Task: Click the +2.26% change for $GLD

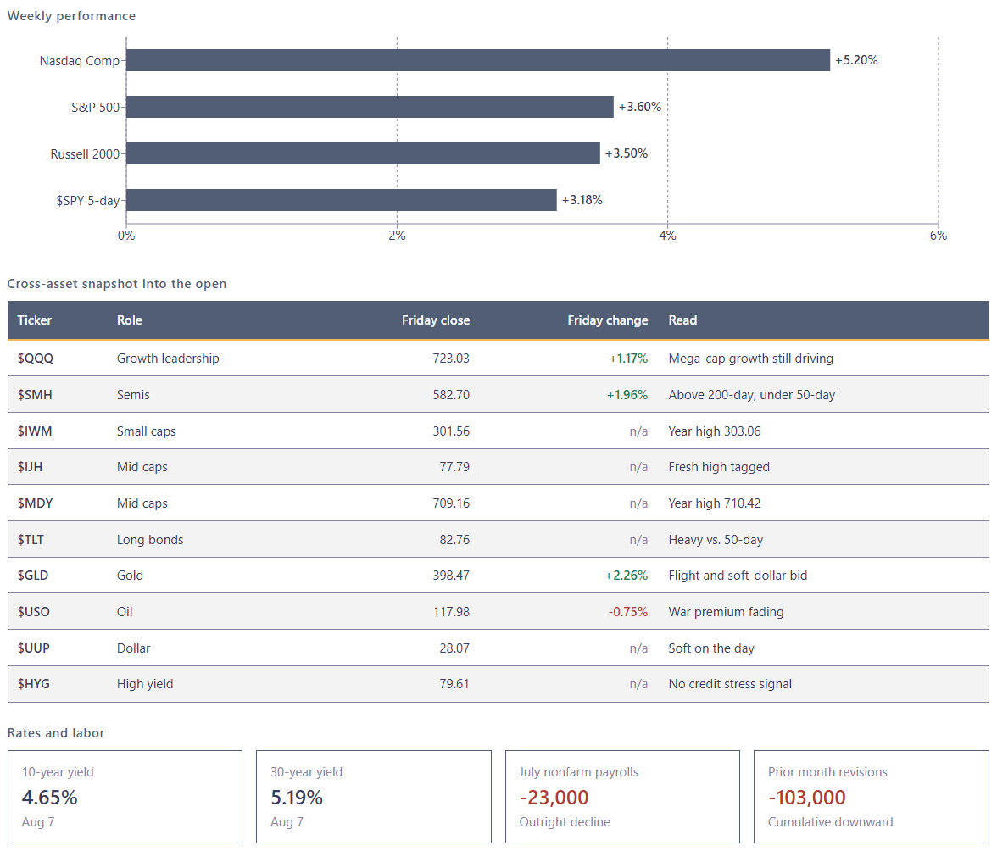Action: 627,576
